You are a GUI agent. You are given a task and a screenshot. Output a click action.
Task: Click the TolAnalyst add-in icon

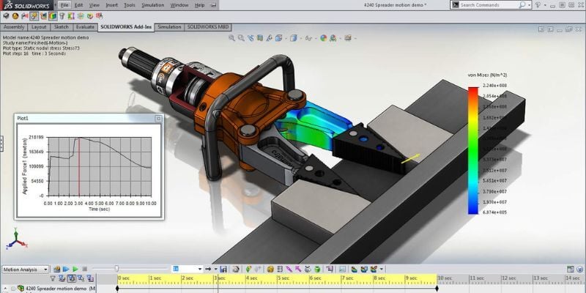click(71, 16)
